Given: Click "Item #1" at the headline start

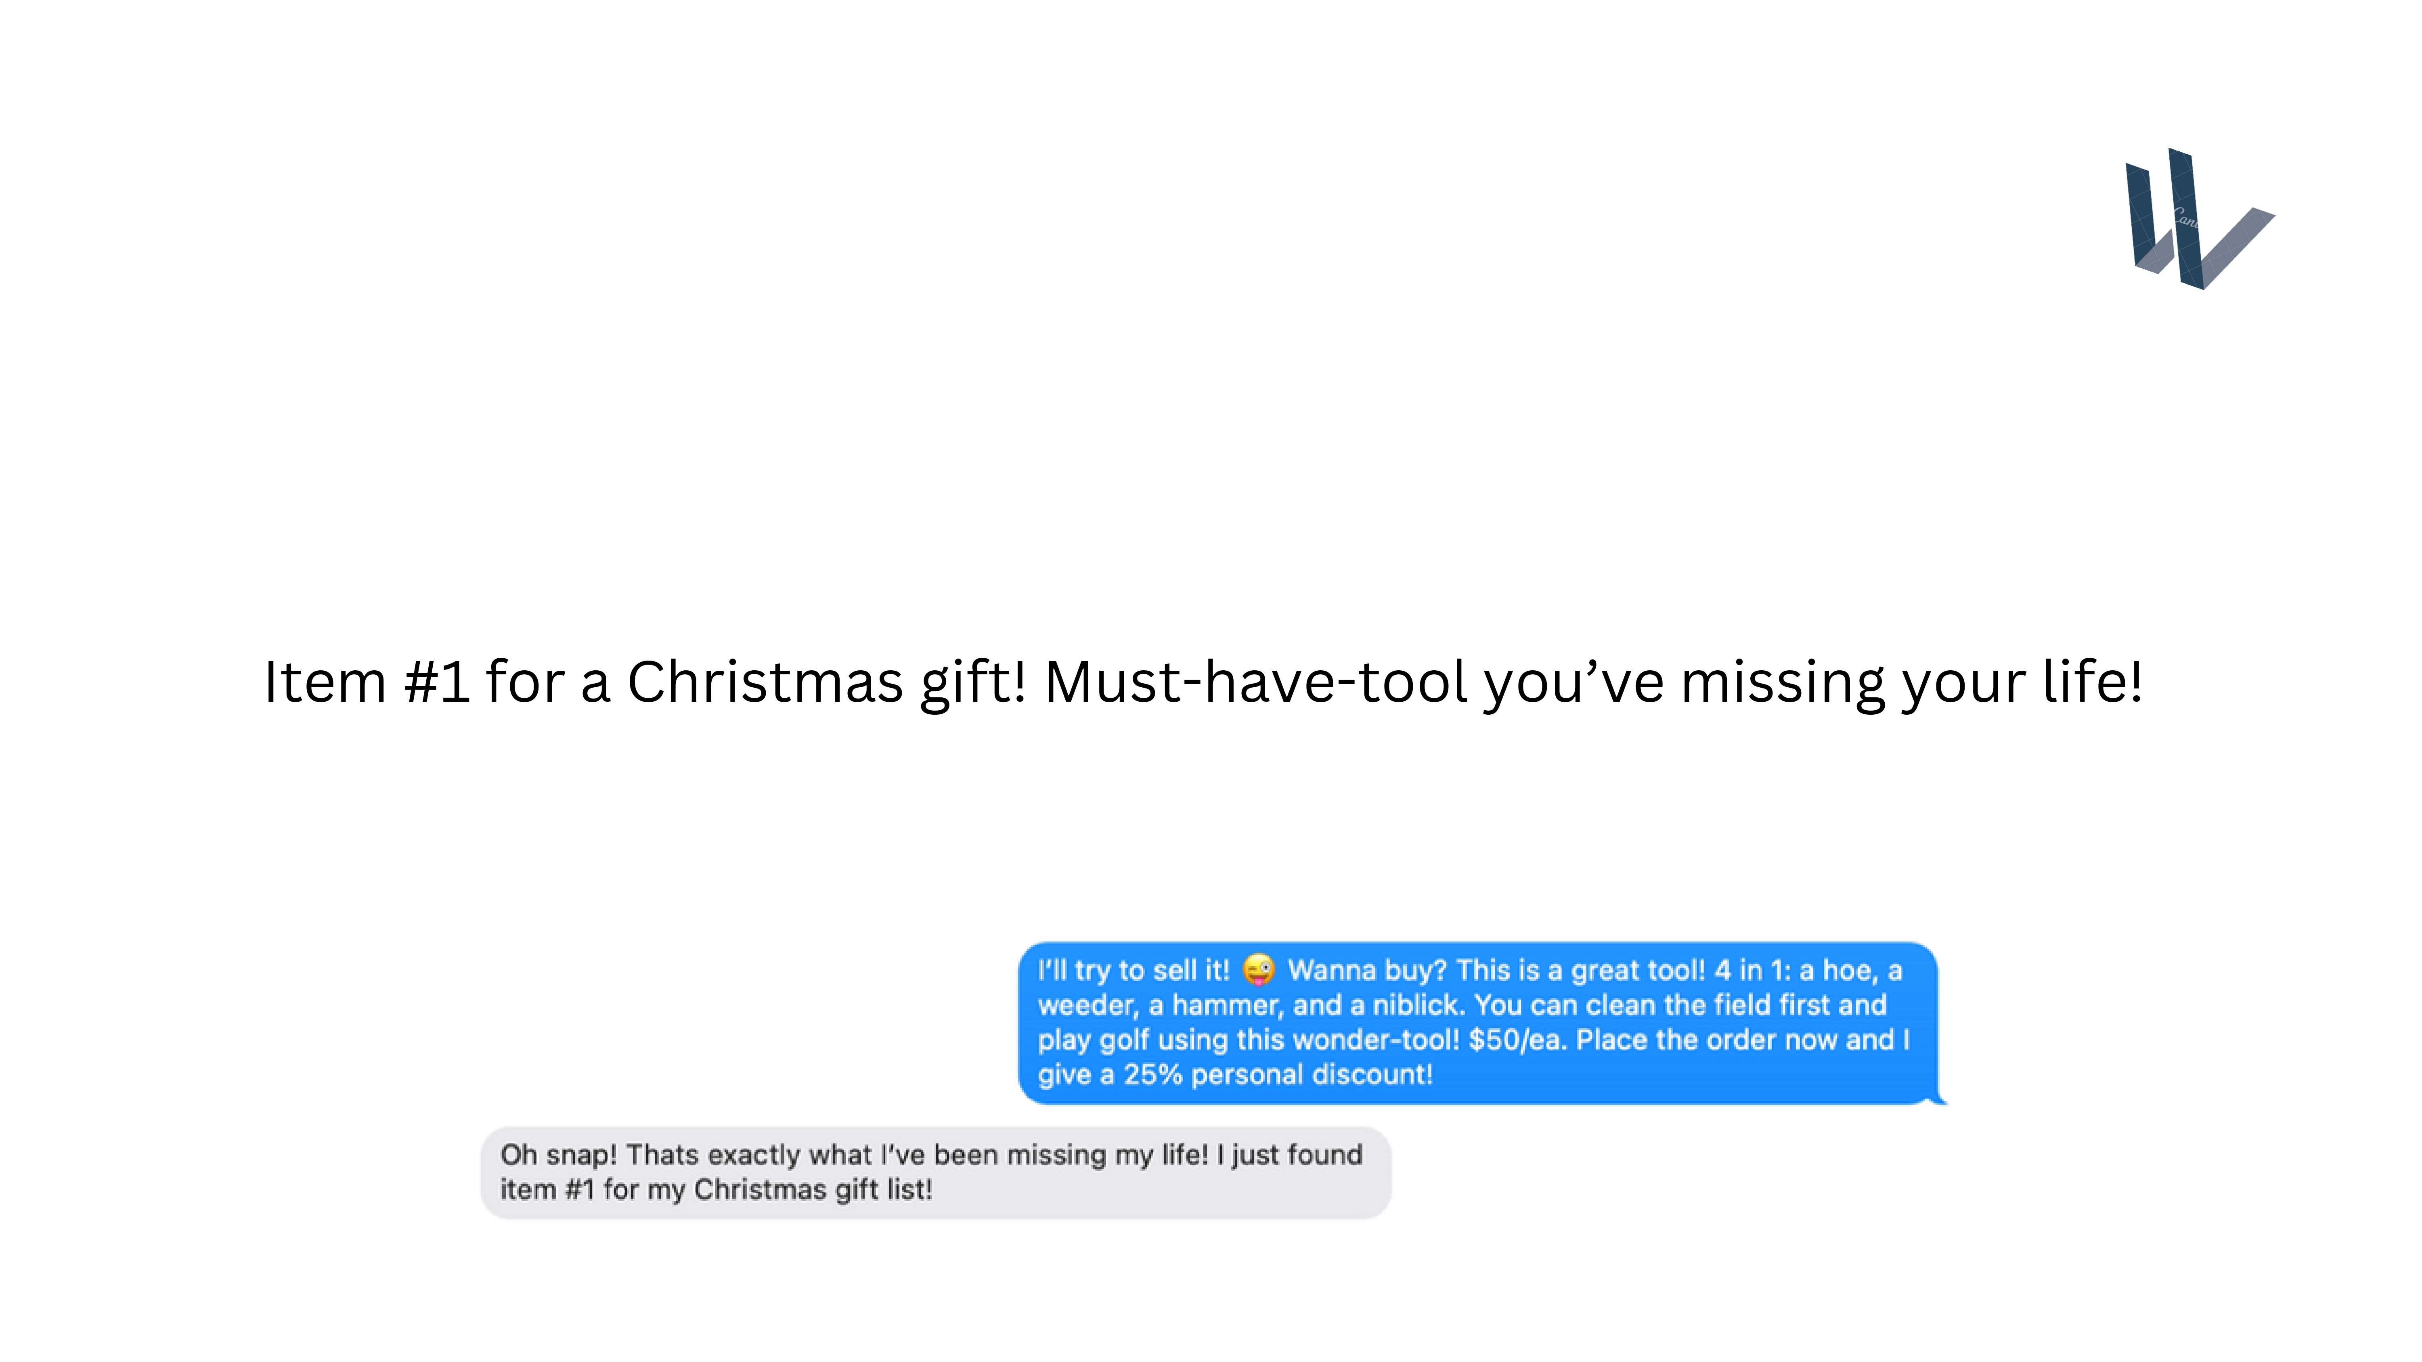Looking at the screenshot, I should pos(367,682).
